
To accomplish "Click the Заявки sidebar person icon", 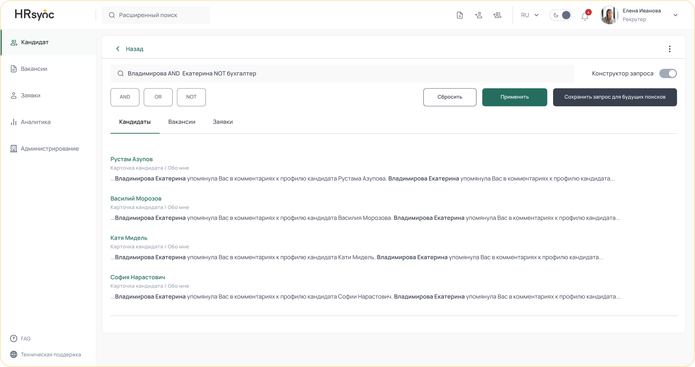I will [x=14, y=95].
